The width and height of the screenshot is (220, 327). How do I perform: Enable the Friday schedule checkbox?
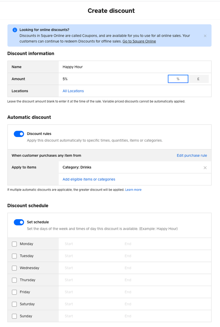(x=14, y=292)
